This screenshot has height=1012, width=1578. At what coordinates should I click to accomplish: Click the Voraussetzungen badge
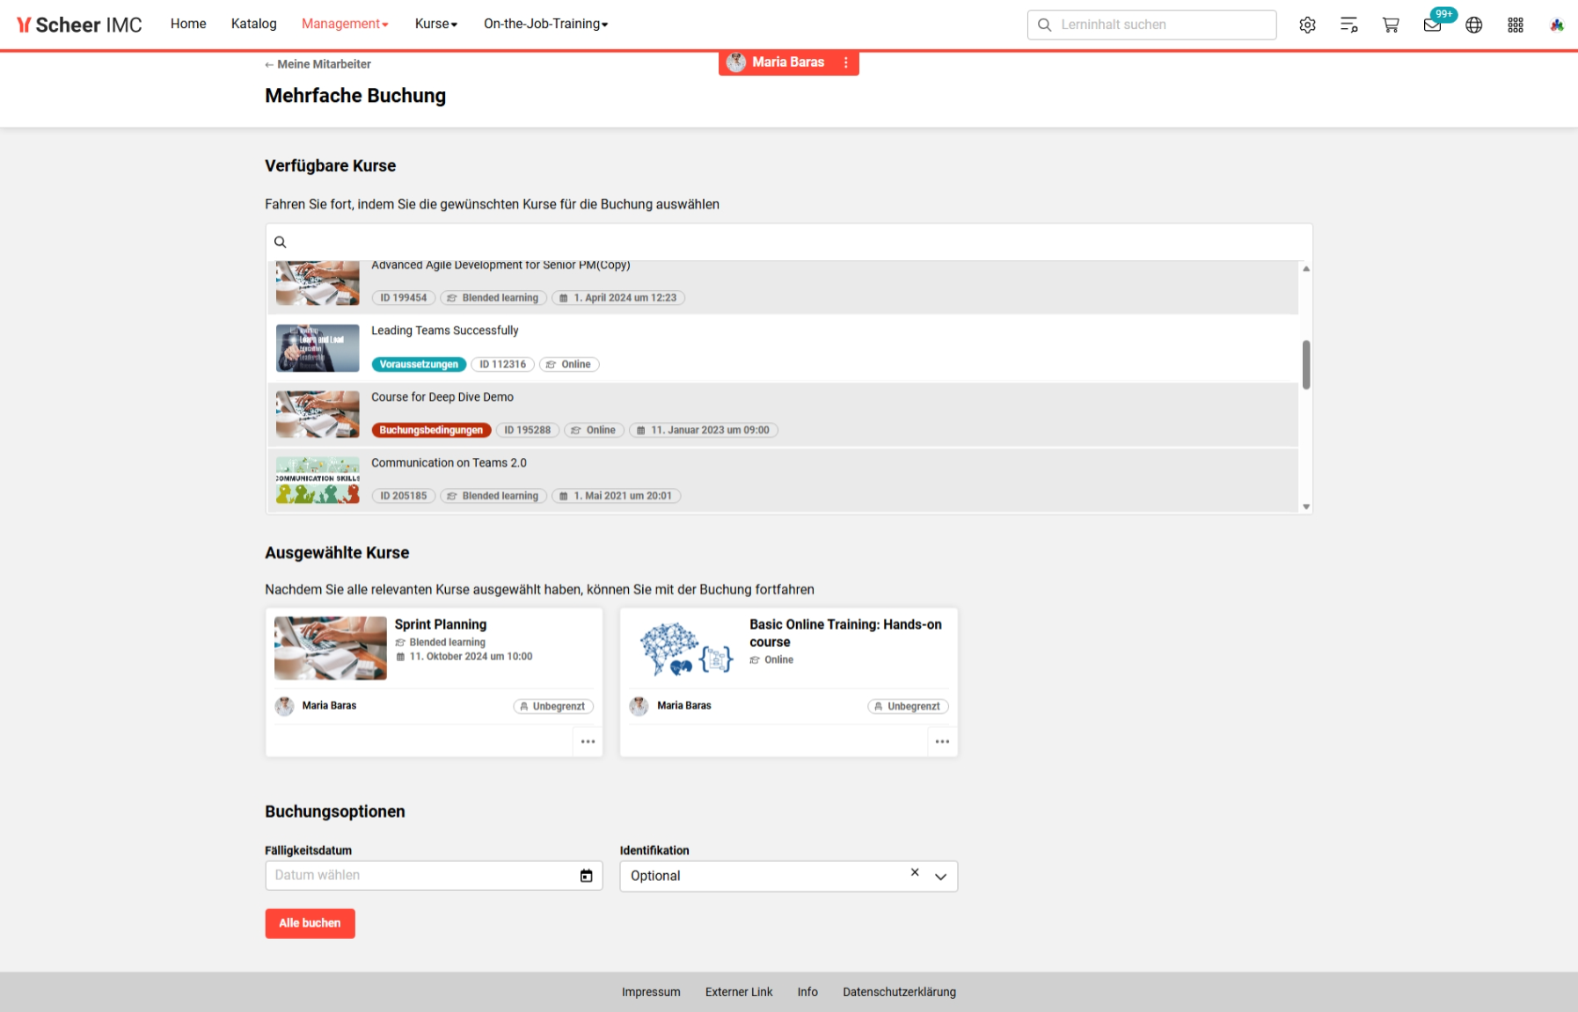point(419,364)
